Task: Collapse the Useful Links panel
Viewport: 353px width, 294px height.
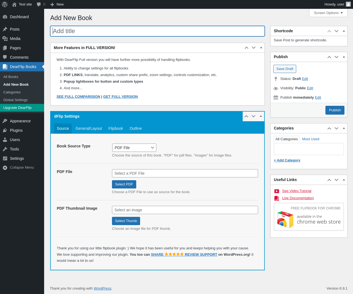Action: [344, 180]
